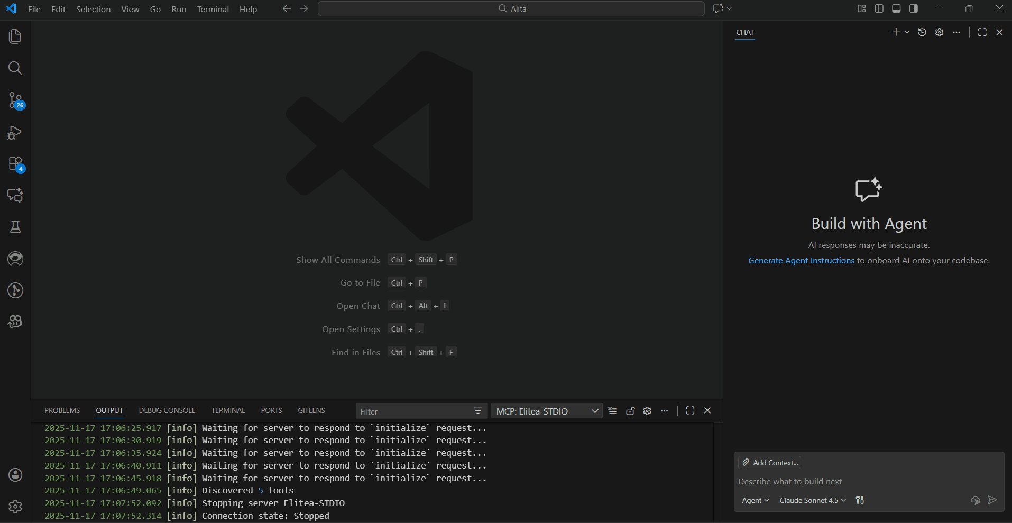Open the Run and Debug view
Screen dimensions: 1012x523
pos(15,132)
